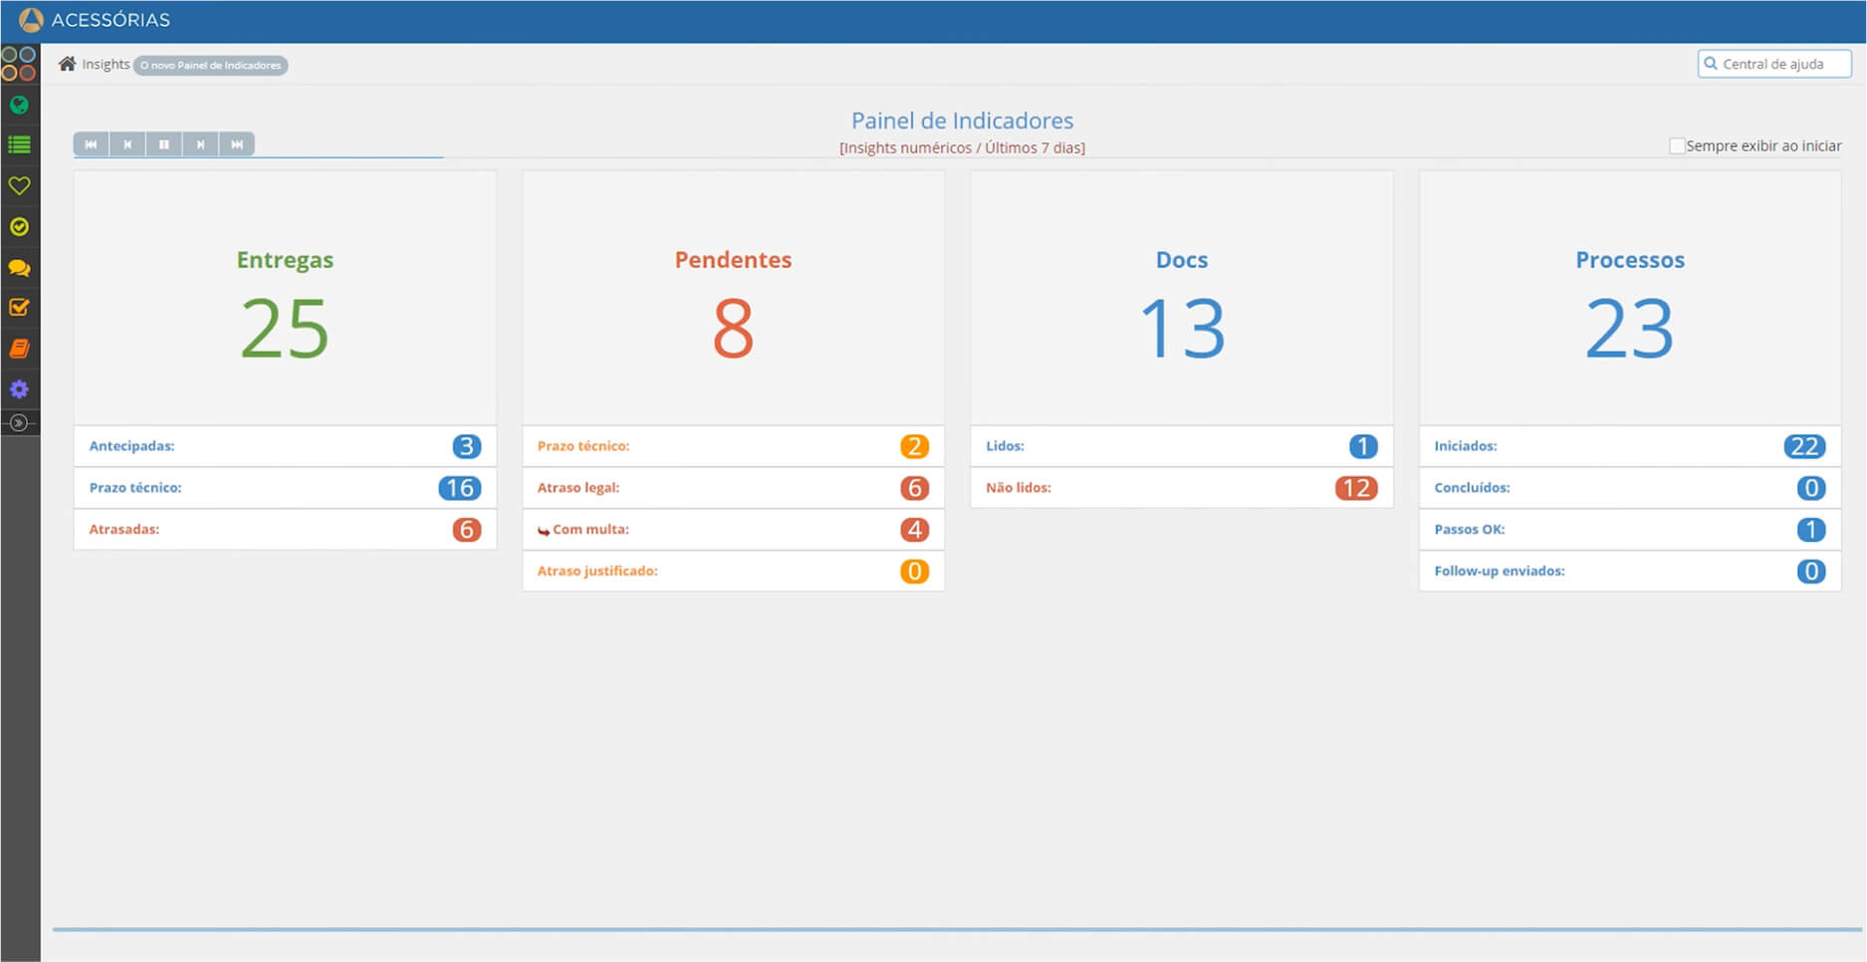This screenshot has width=1867, height=962.
Task: Click the Não lidos badge 12
Action: click(1356, 488)
